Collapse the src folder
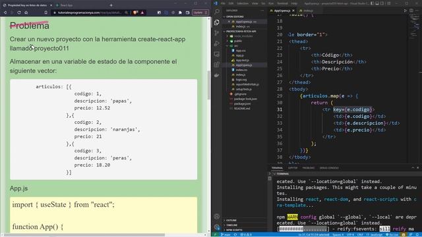This screenshot has height=237, width=422. [236, 45]
